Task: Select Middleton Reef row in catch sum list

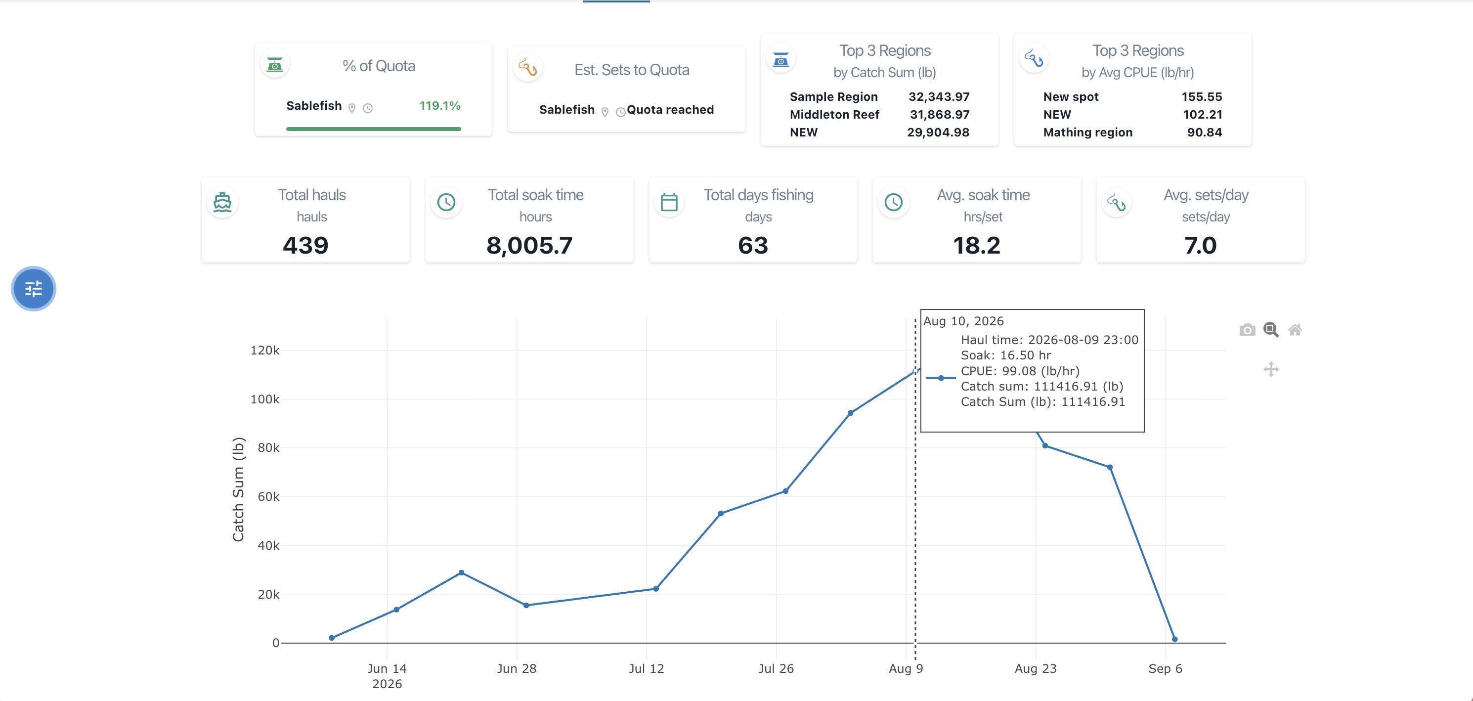Action: (879, 114)
